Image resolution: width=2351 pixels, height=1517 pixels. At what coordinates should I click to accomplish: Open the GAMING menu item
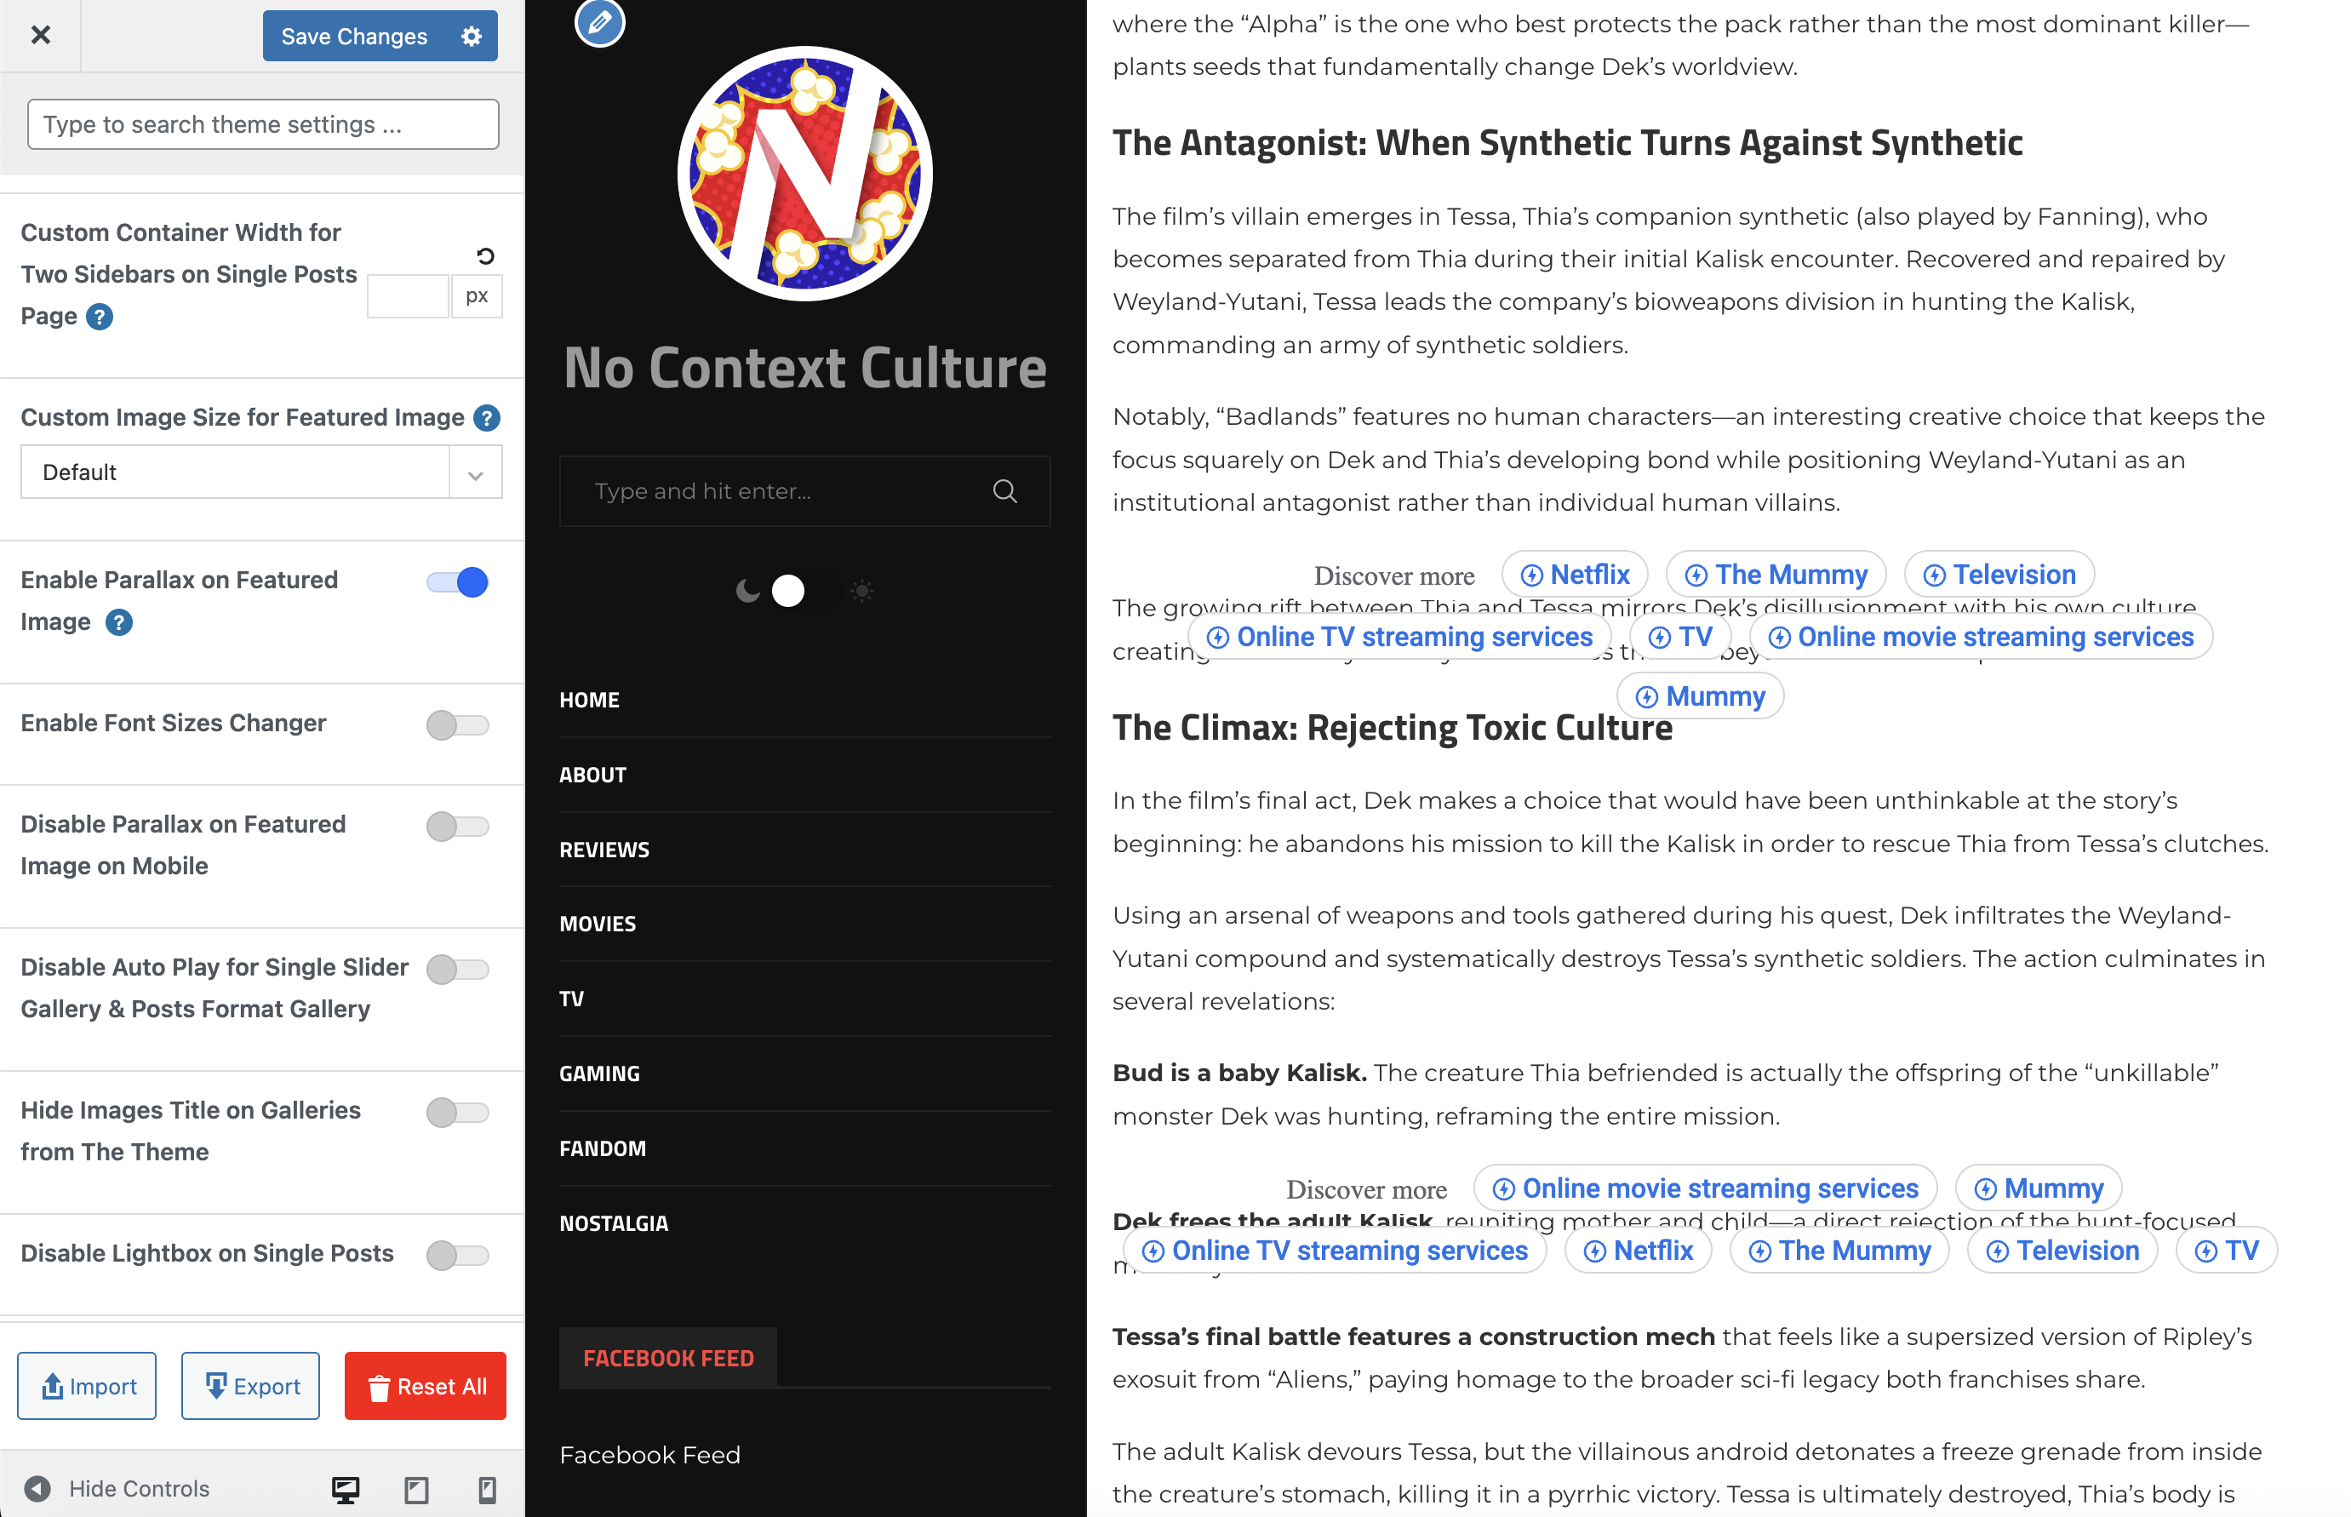coord(599,1073)
